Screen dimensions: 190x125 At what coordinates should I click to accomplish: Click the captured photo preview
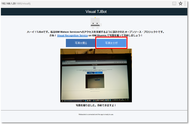[x=96, y=75]
